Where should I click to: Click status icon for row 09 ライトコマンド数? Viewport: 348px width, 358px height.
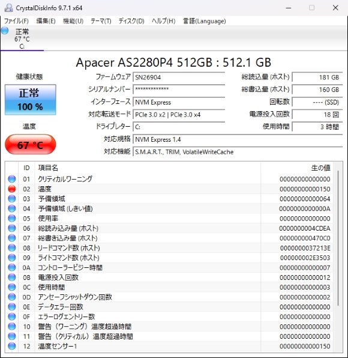point(12,258)
